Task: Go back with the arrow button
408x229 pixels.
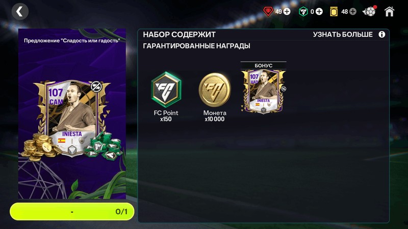Action: [20, 12]
